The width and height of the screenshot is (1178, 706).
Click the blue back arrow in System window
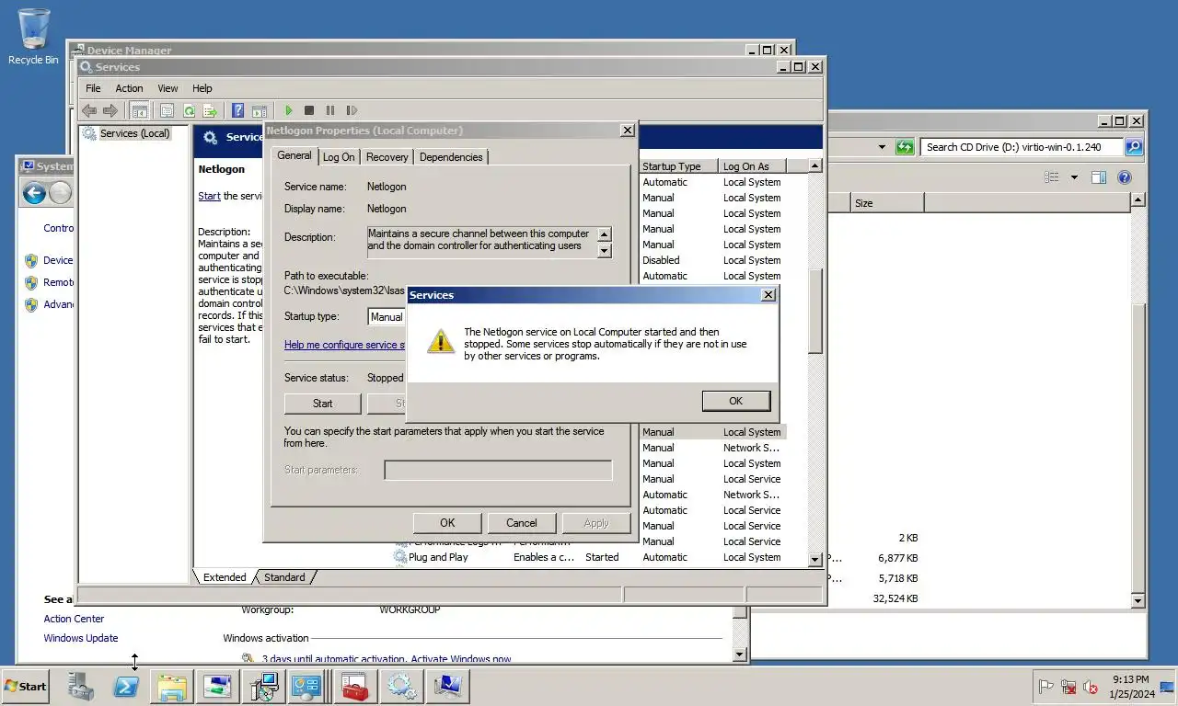click(x=34, y=193)
